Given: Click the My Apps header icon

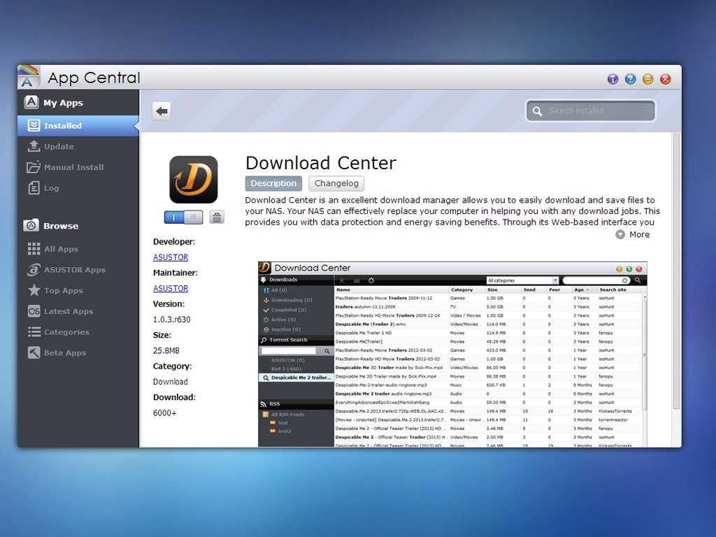Looking at the screenshot, I should 31,102.
